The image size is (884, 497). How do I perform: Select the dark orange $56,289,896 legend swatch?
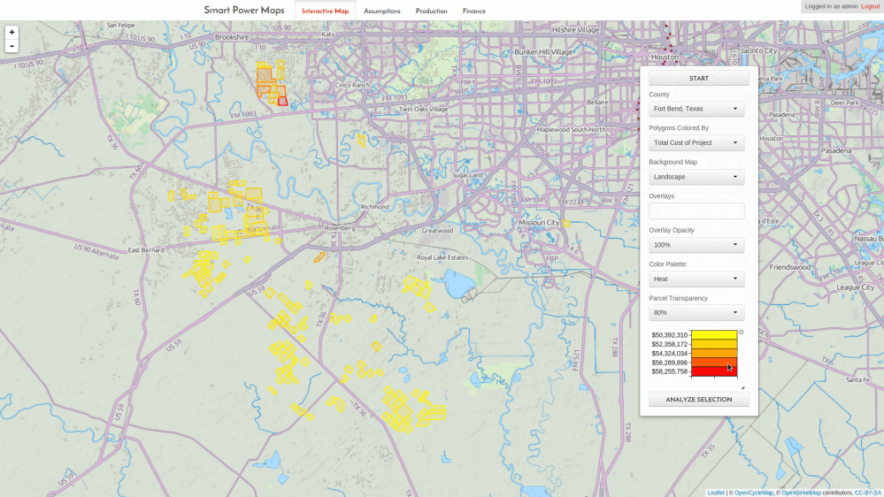714,363
